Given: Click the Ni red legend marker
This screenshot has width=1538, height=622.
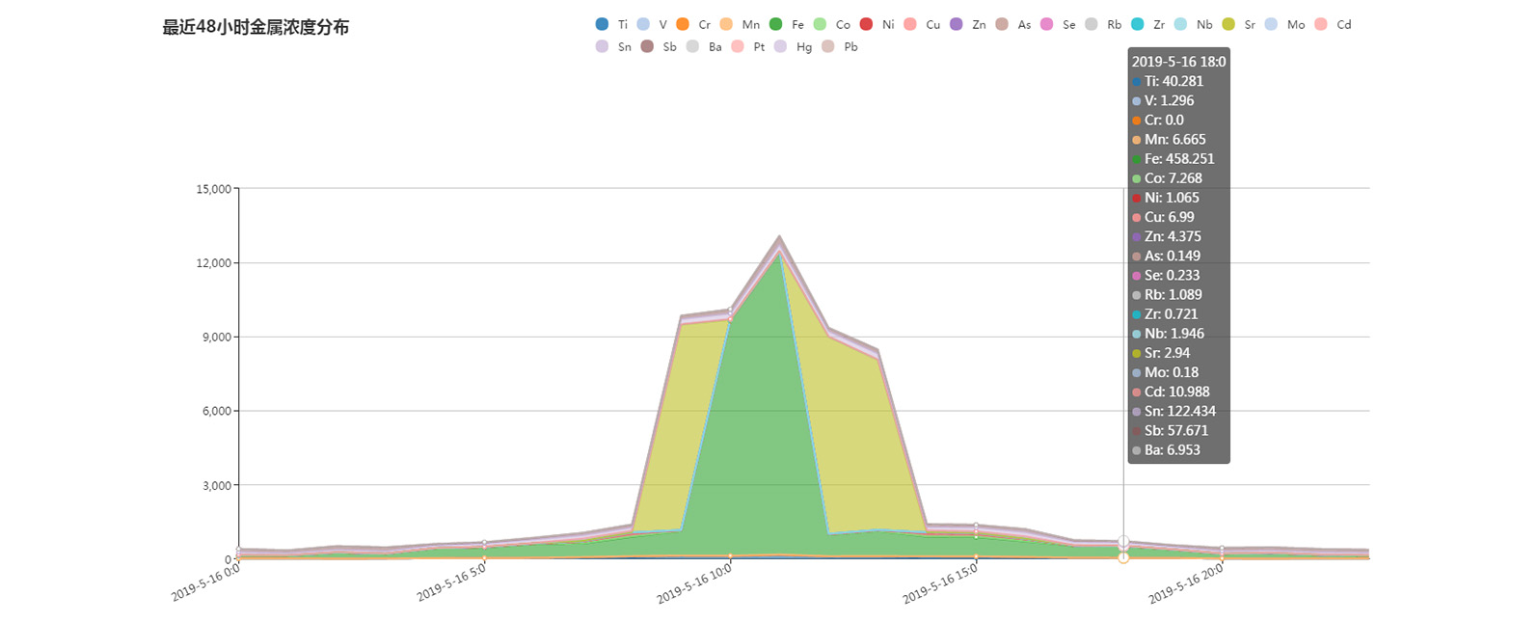Looking at the screenshot, I should click(x=866, y=24).
